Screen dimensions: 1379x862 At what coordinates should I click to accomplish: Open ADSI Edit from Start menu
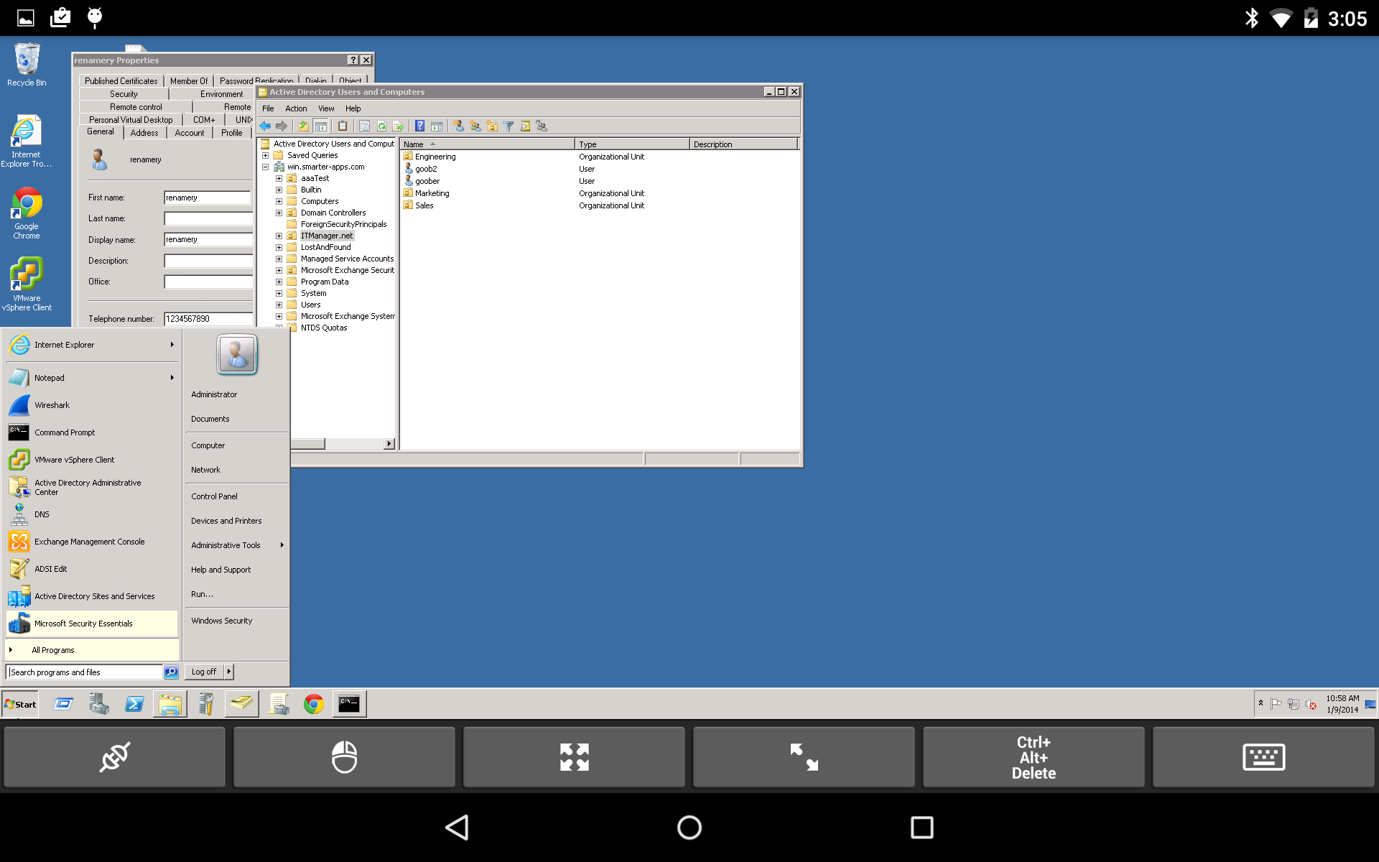point(92,569)
